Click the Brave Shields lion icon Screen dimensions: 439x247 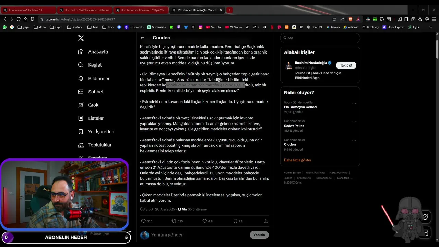(x=351, y=19)
